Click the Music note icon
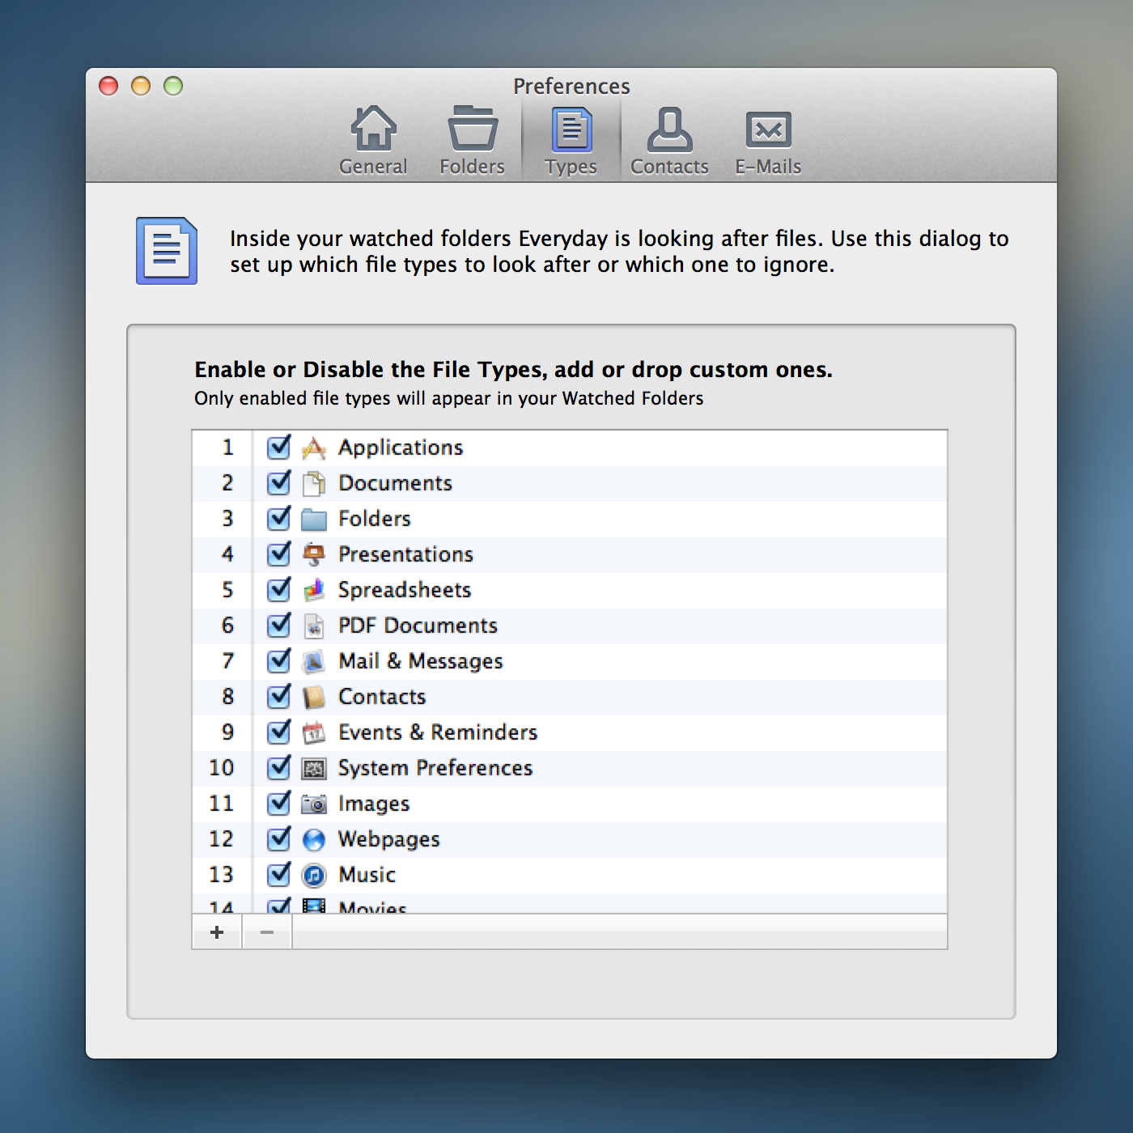 [314, 875]
